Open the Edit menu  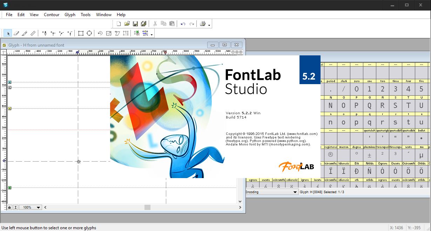pyautogui.click(x=21, y=15)
